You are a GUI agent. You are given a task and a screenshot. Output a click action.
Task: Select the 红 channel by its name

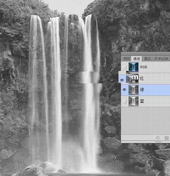(142, 79)
